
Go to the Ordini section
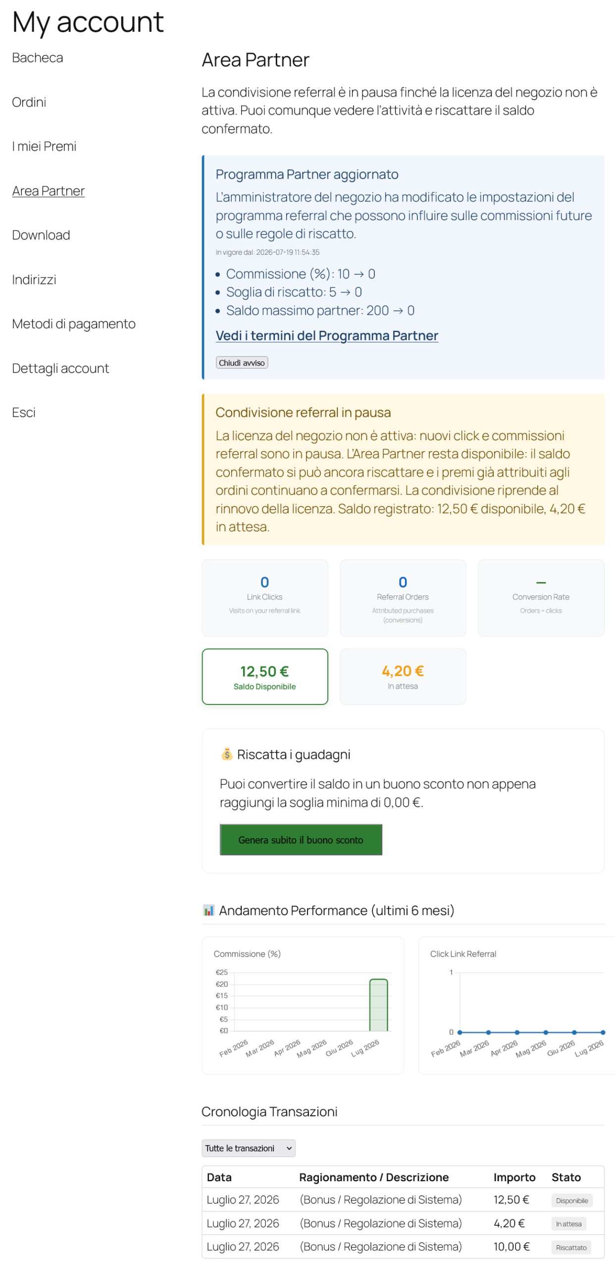[29, 102]
